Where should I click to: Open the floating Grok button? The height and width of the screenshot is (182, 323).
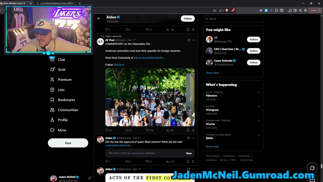pos(312,168)
